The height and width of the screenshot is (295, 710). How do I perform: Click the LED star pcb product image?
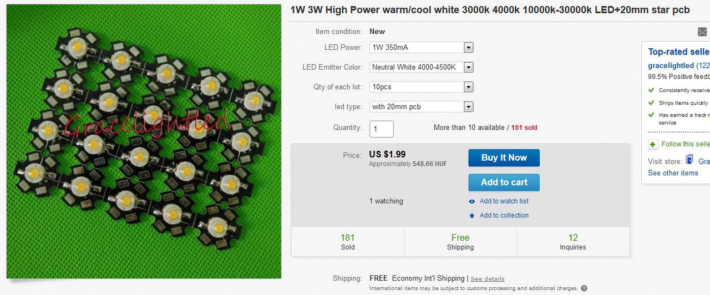coord(144,141)
